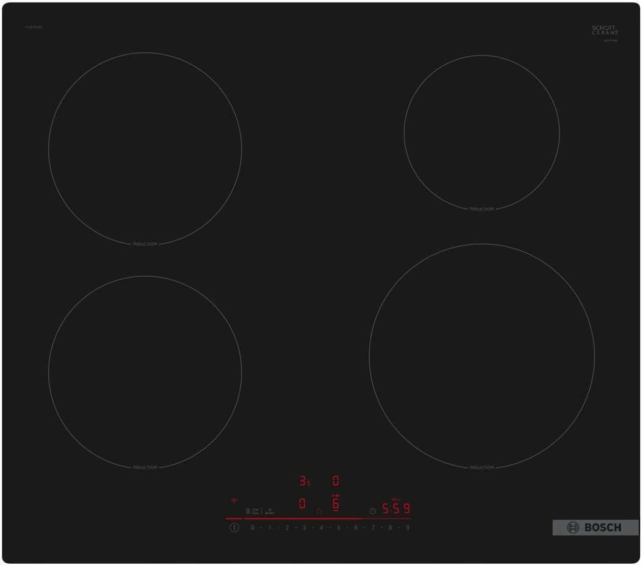Image resolution: width=642 pixels, height=565 pixels.
Task: Select the front-right zone display showing 6
Action: (335, 503)
